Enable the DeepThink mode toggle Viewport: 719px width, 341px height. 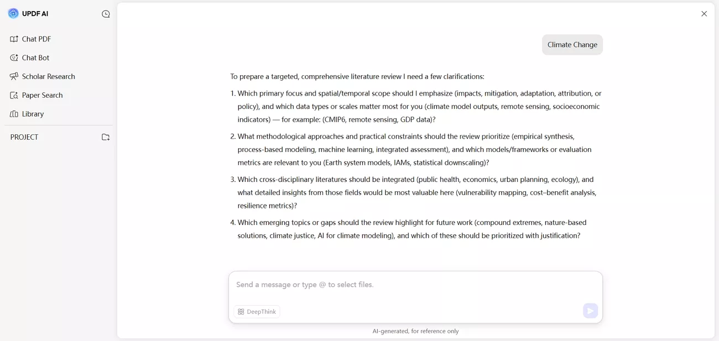point(257,311)
